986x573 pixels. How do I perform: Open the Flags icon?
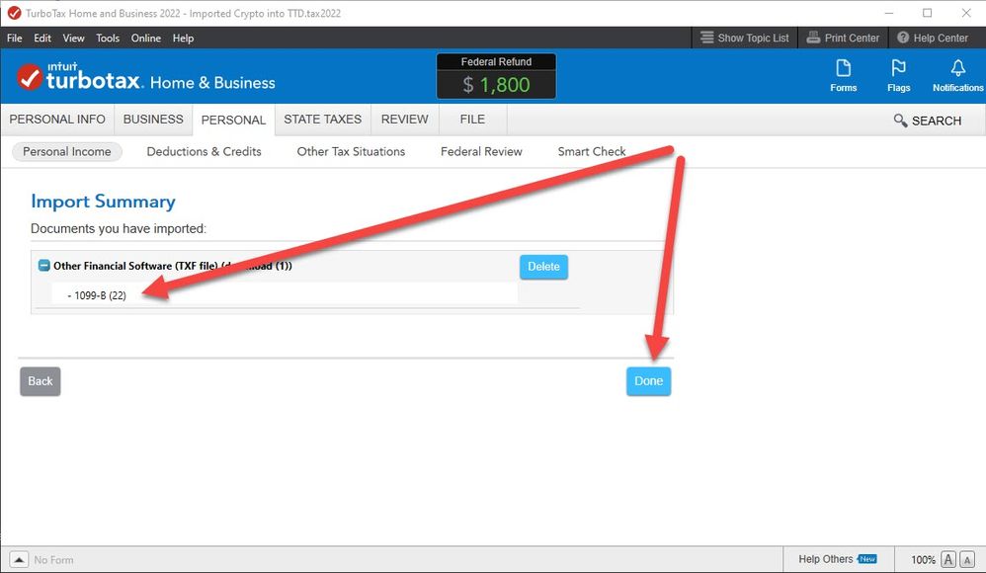(x=898, y=75)
